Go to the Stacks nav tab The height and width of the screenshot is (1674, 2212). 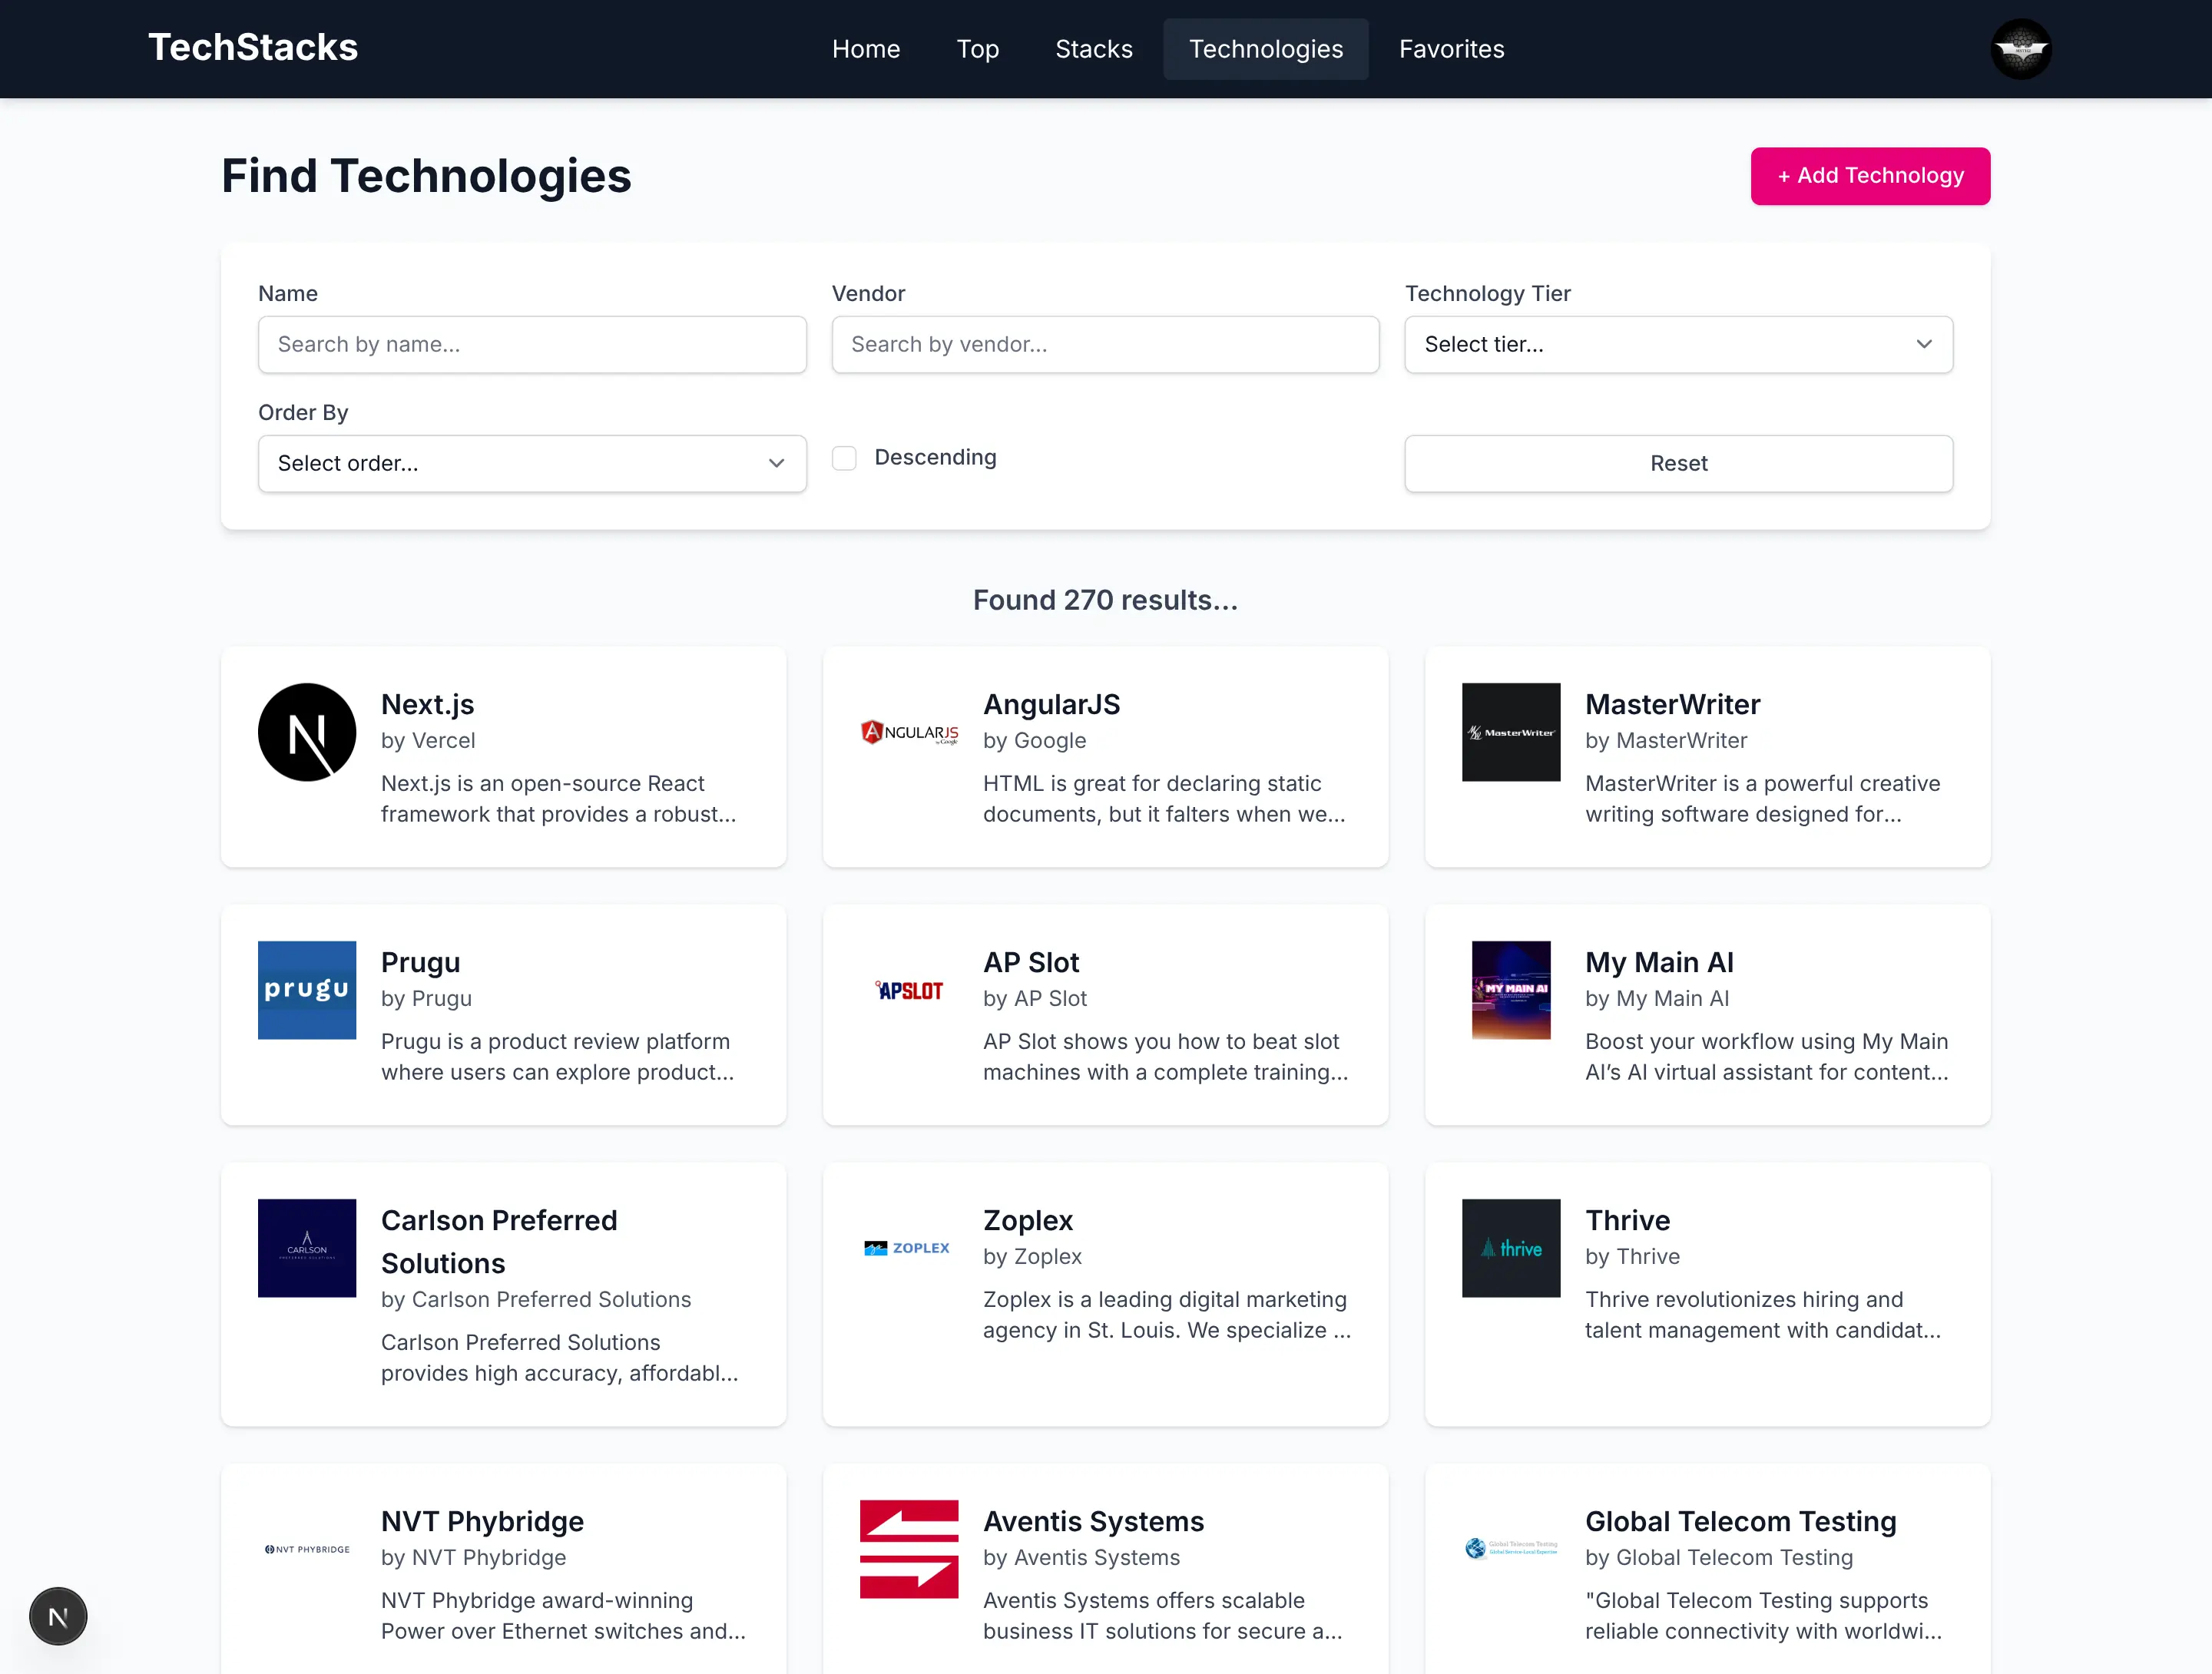coord(1094,49)
